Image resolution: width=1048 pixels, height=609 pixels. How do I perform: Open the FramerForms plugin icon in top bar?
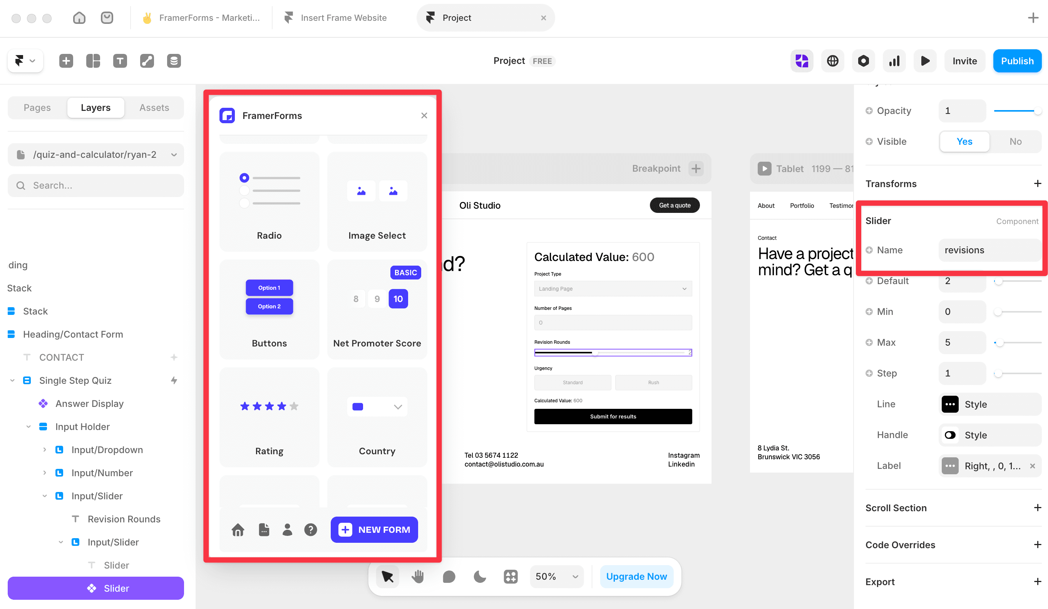[x=802, y=61]
